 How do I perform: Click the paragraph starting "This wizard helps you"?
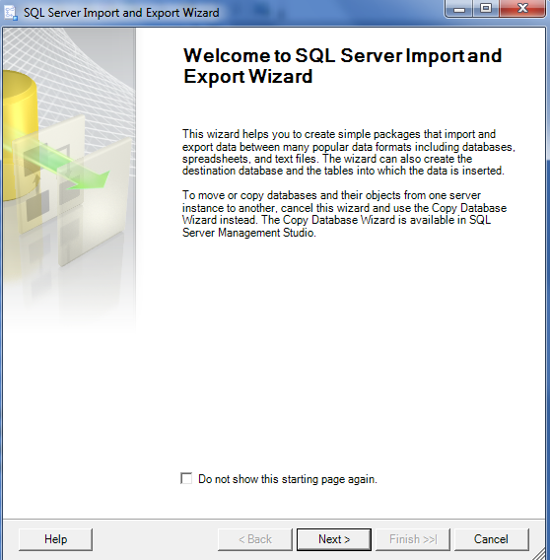349,152
